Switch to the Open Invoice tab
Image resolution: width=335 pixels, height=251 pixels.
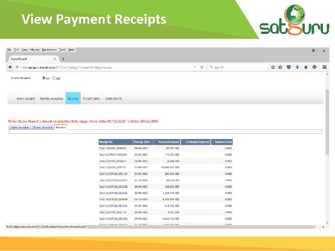(20, 127)
